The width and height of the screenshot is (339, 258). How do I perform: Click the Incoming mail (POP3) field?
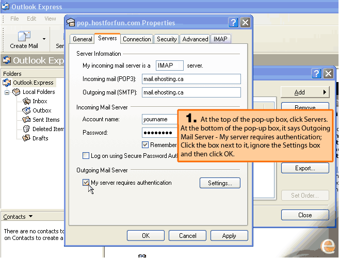tap(191, 79)
